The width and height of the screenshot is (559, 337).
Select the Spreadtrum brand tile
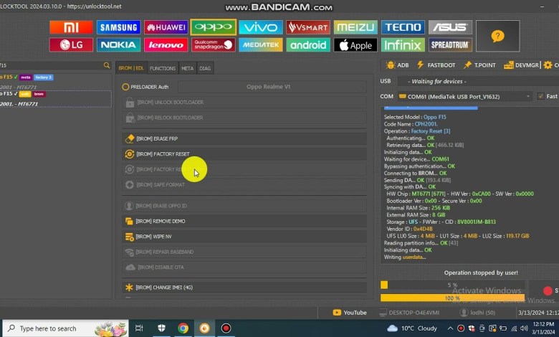[450, 45]
